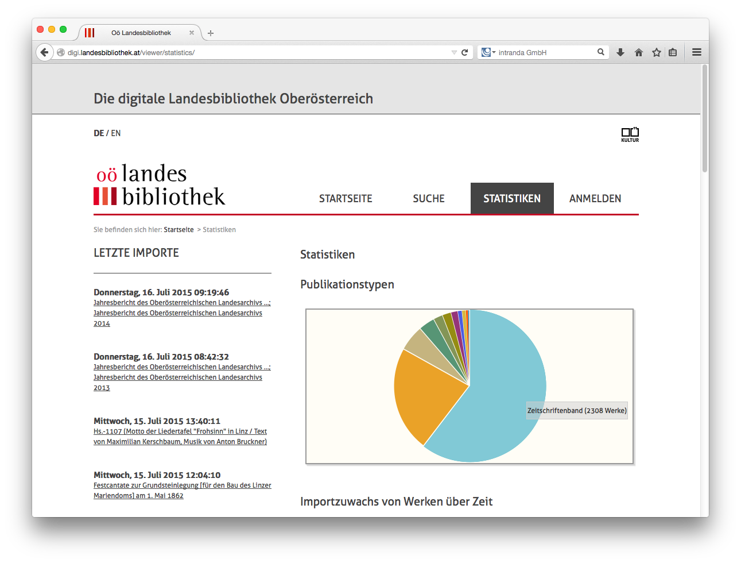Open the SUCHE menu item
741x563 pixels.
pos(429,198)
